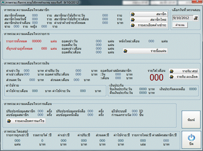Click the 0 value under รวมรายได้ :ปี
The height and width of the screenshot is (151, 203).
click(42, 141)
